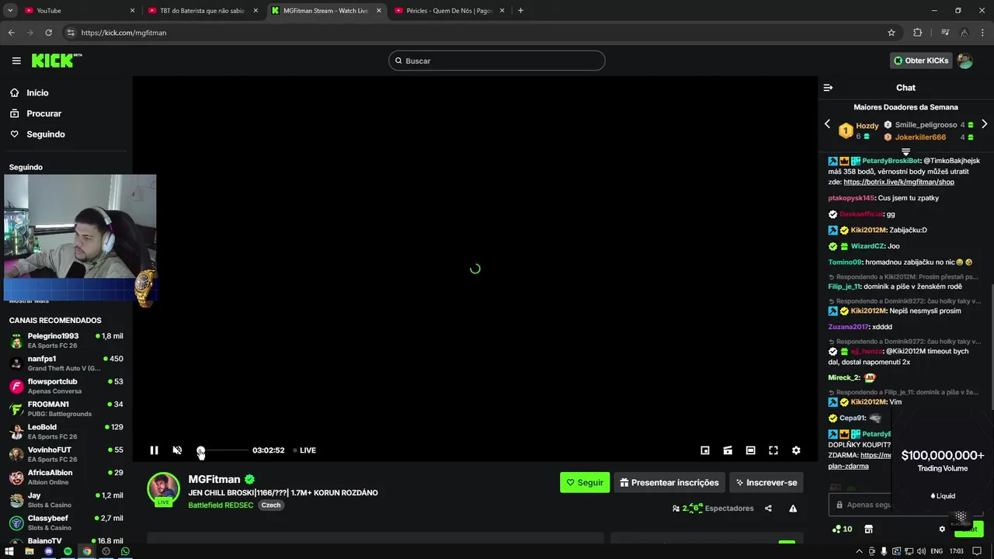994x559 pixels.
Task: Click the address bar URL
Action: coord(123,33)
